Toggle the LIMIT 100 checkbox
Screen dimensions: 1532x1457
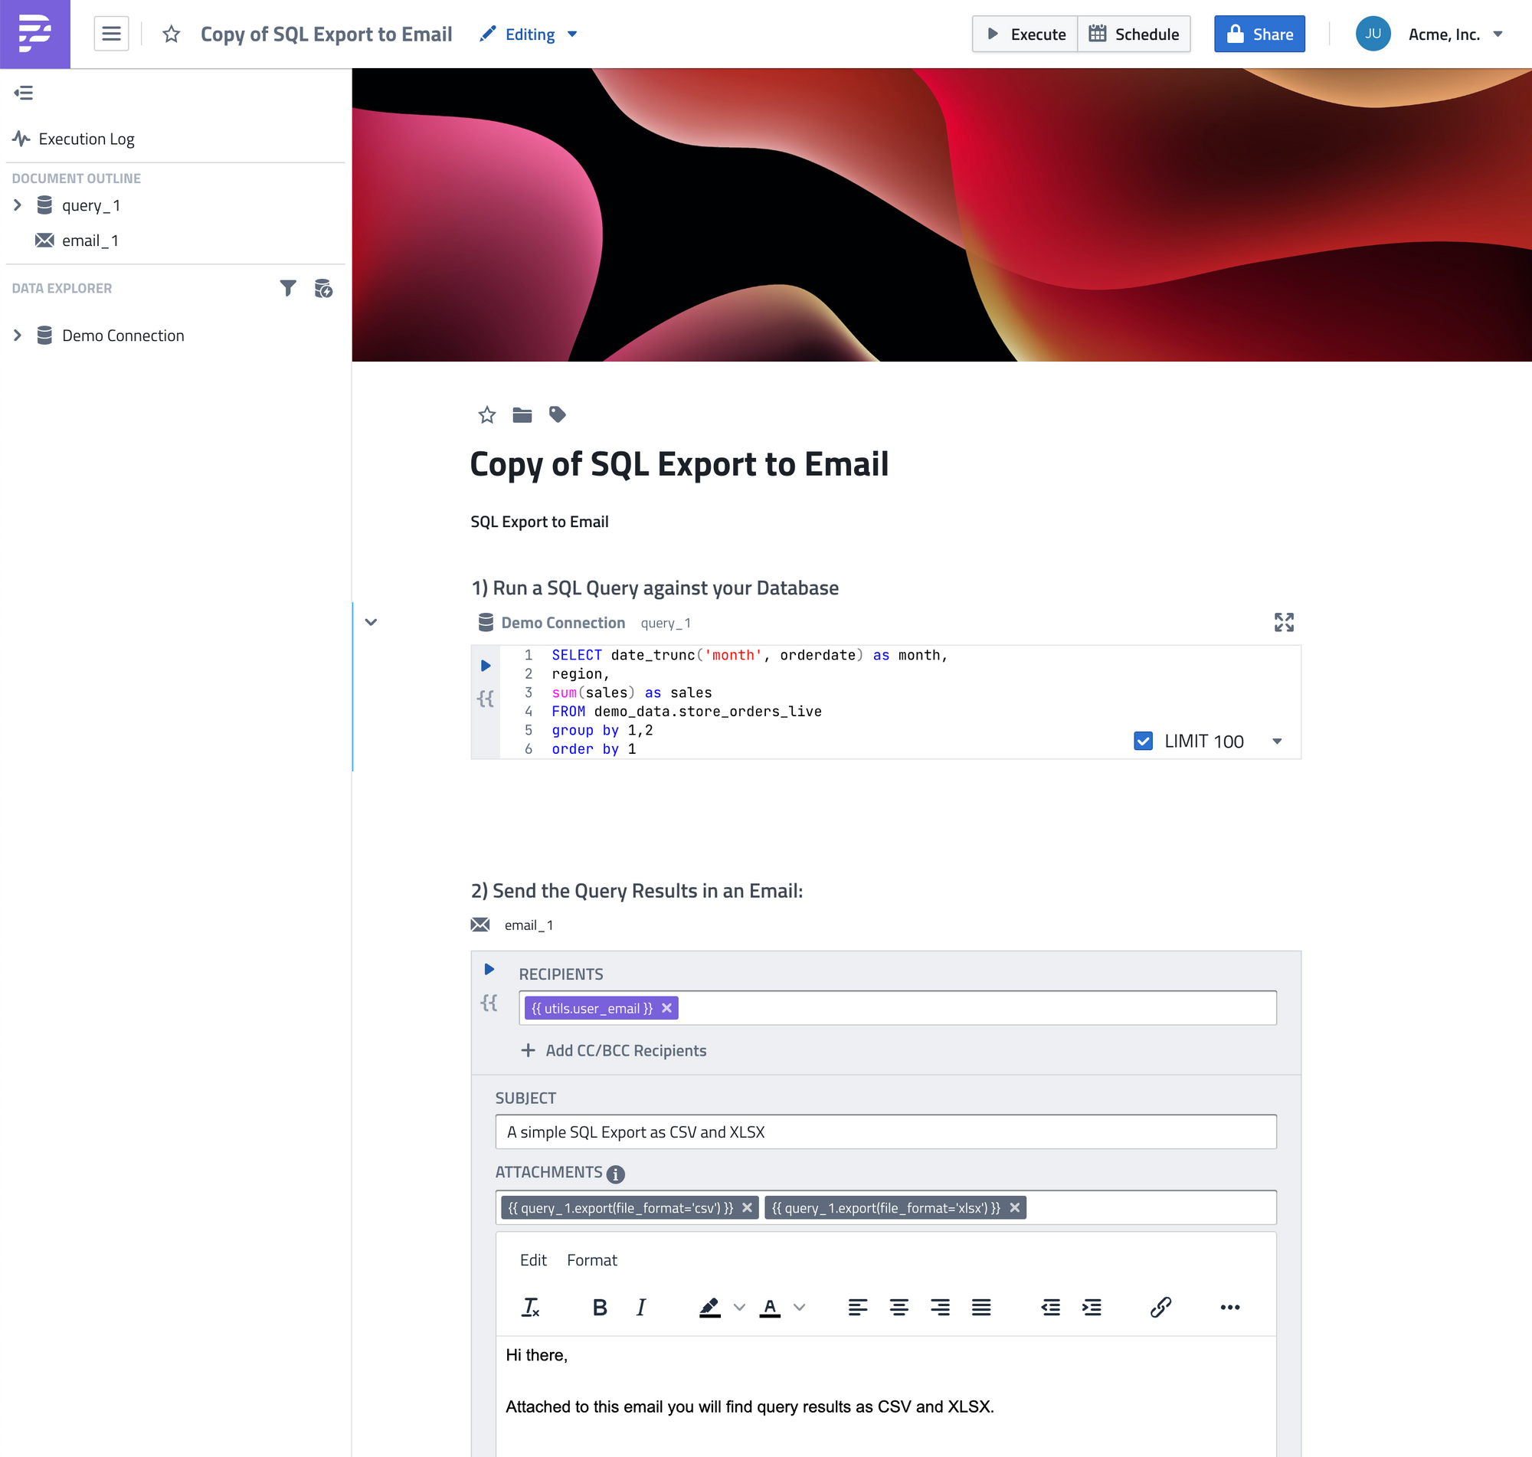pyautogui.click(x=1143, y=741)
